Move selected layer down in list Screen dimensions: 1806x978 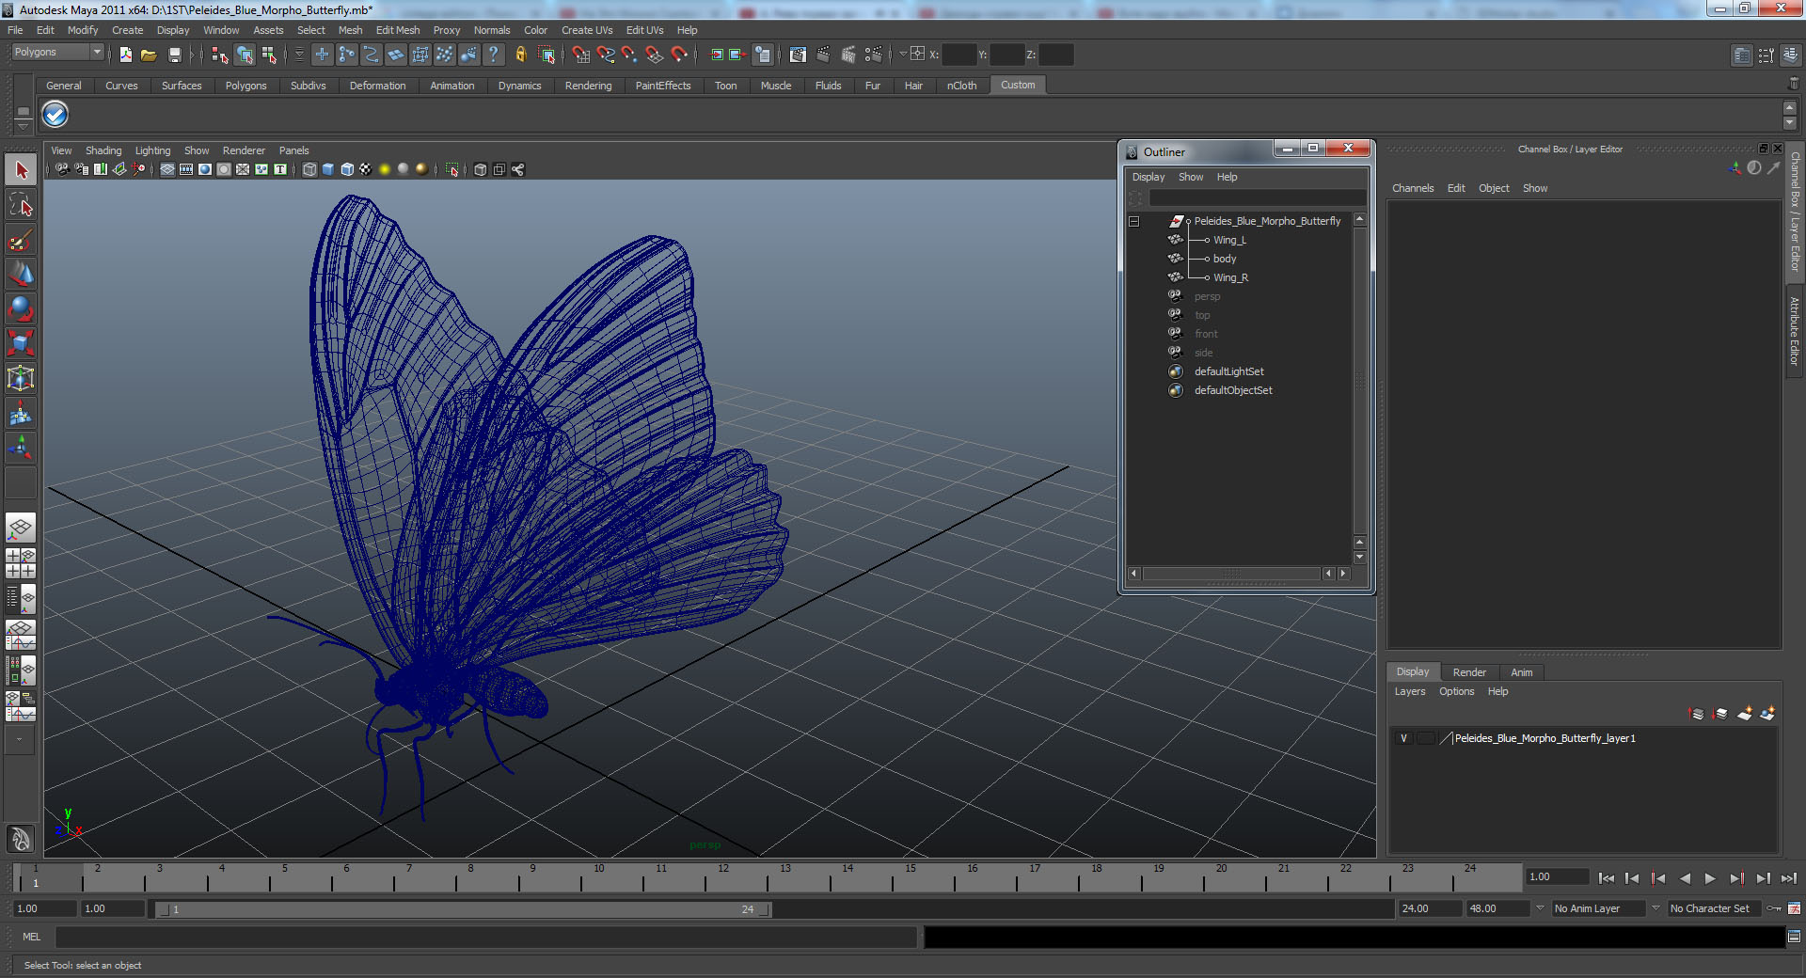1720,714
